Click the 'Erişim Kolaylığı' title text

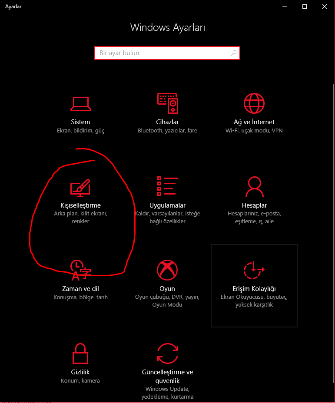[254, 289]
